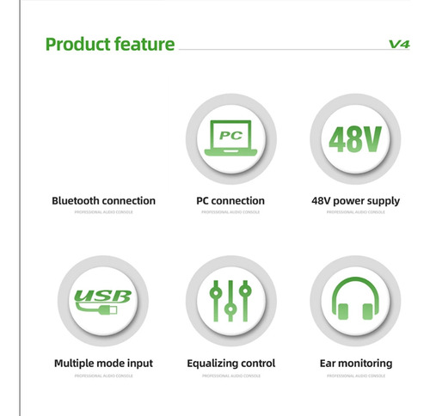The width and height of the screenshot is (430, 416).
Task: Click the subtitle under Bluetooth connection
Action: click(103, 212)
